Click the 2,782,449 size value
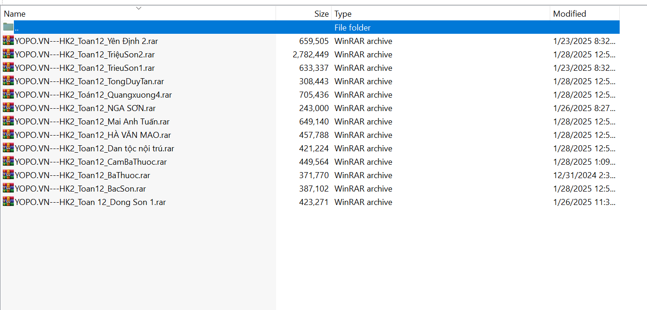 click(x=310, y=55)
